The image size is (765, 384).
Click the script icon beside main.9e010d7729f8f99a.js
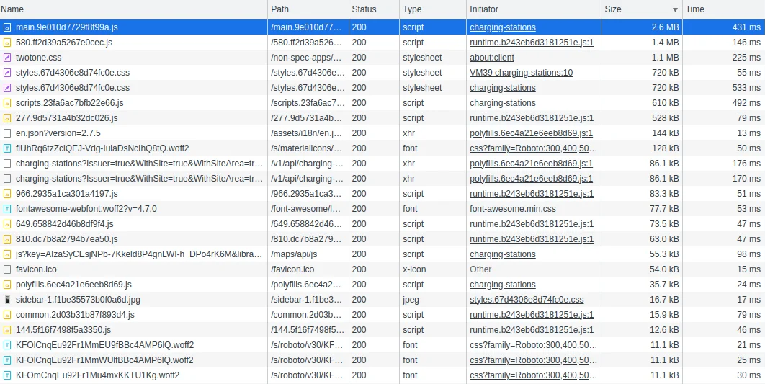tap(7, 27)
